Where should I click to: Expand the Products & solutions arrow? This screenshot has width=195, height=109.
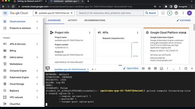click(x=37, y=28)
